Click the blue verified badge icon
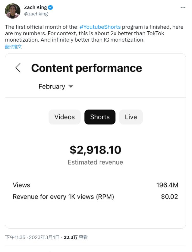The height and width of the screenshot is (252, 192). [51, 7]
